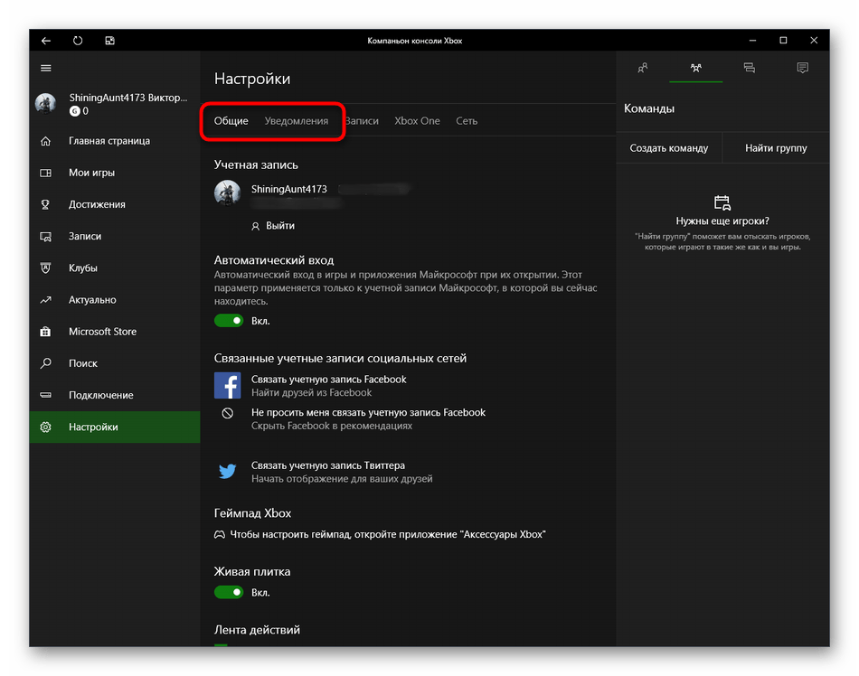Open the Xbox One settings tab
The width and height of the screenshot is (859, 676).
click(418, 121)
